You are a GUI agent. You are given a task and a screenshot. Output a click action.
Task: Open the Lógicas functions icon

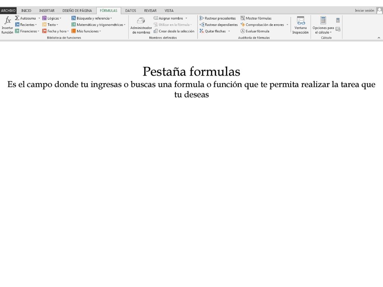[45, 18]
